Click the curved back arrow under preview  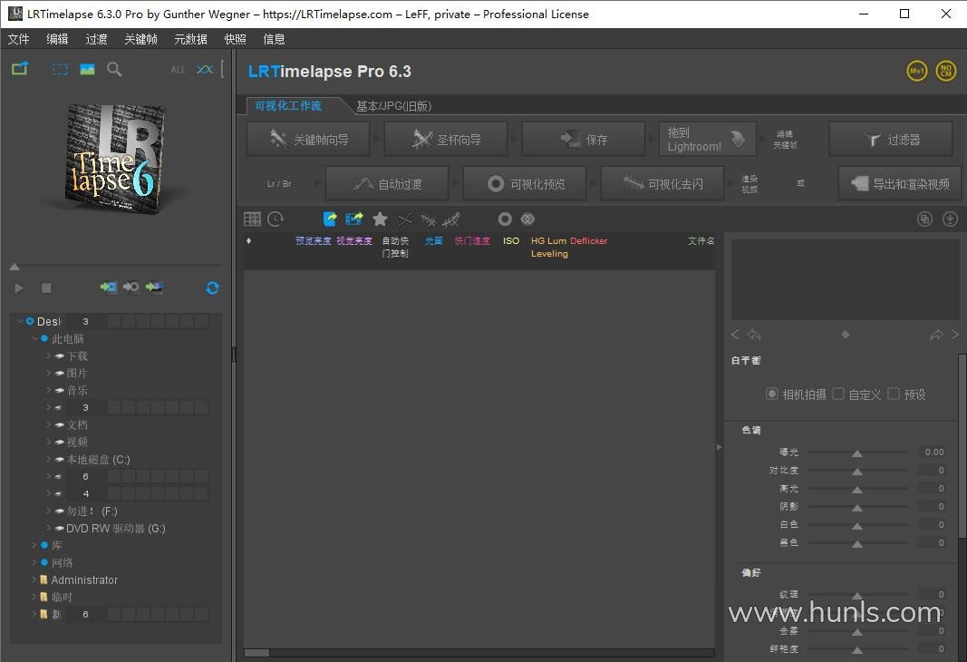[x=754, y=335]
